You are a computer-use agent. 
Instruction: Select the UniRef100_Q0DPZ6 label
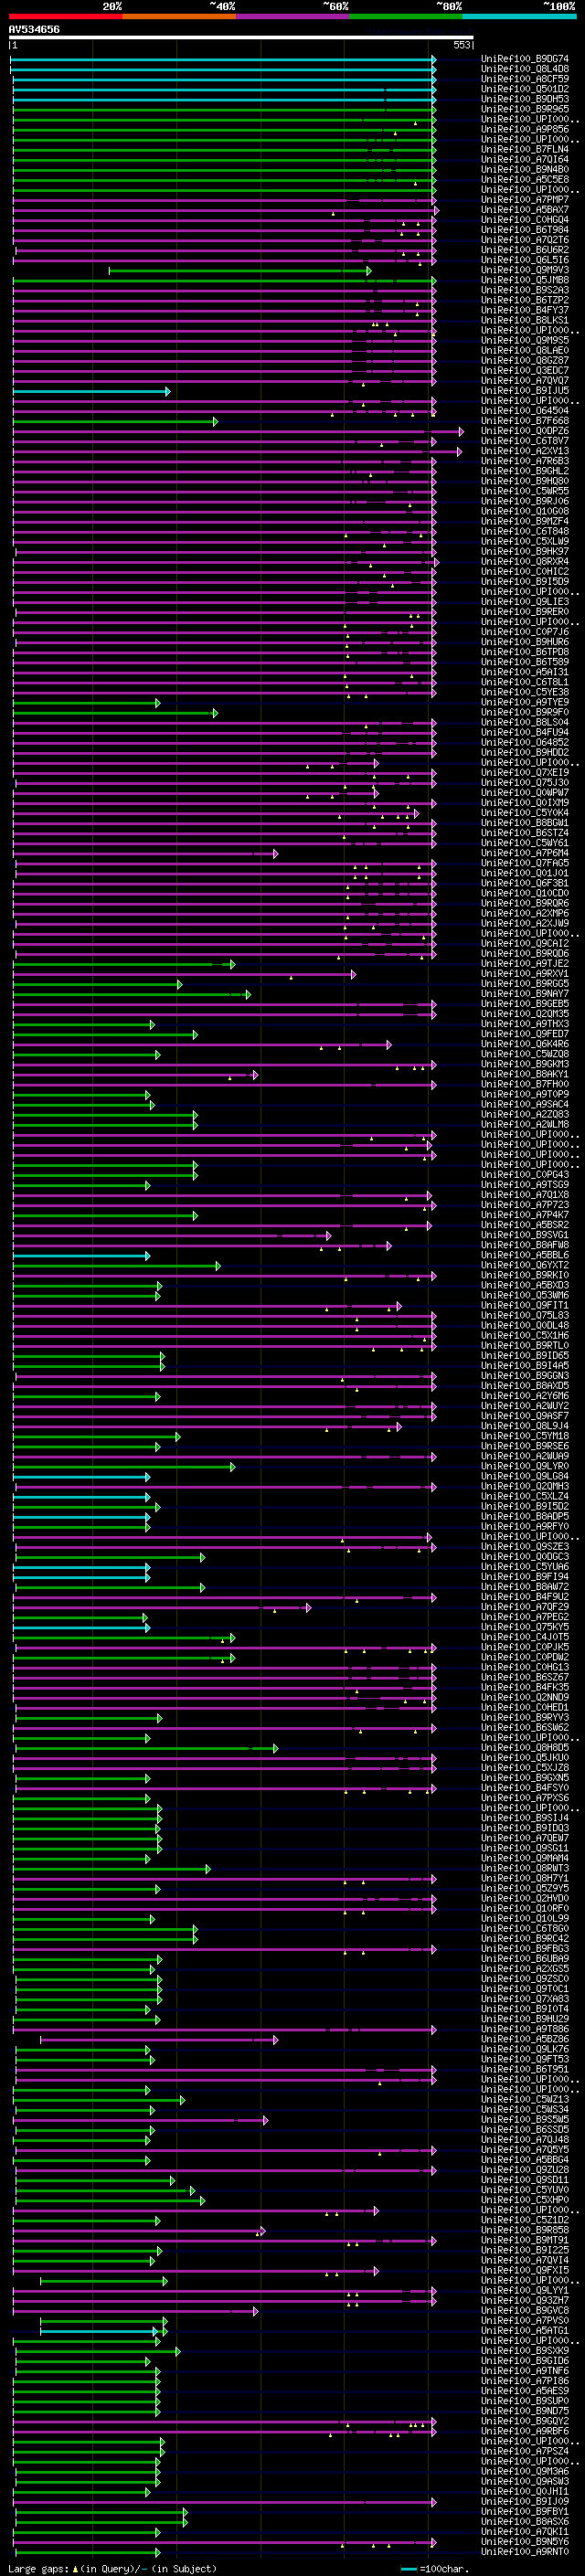525,431
